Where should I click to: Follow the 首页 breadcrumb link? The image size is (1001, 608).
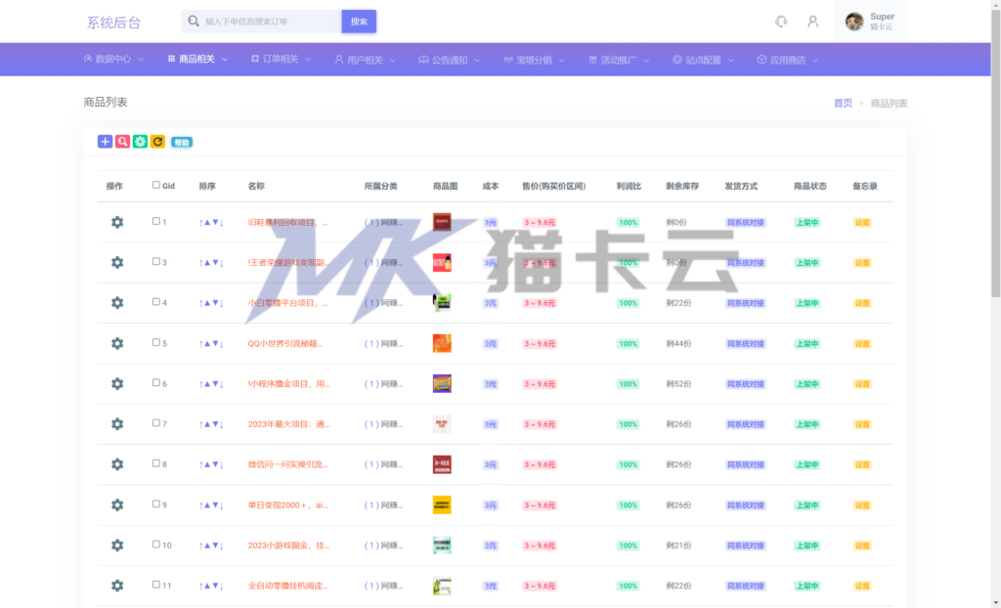[843, 104]
